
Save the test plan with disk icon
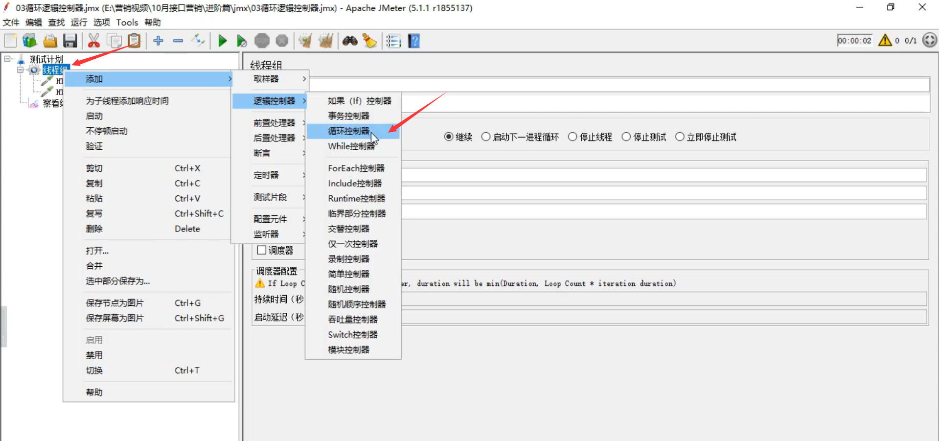(70, 41)
